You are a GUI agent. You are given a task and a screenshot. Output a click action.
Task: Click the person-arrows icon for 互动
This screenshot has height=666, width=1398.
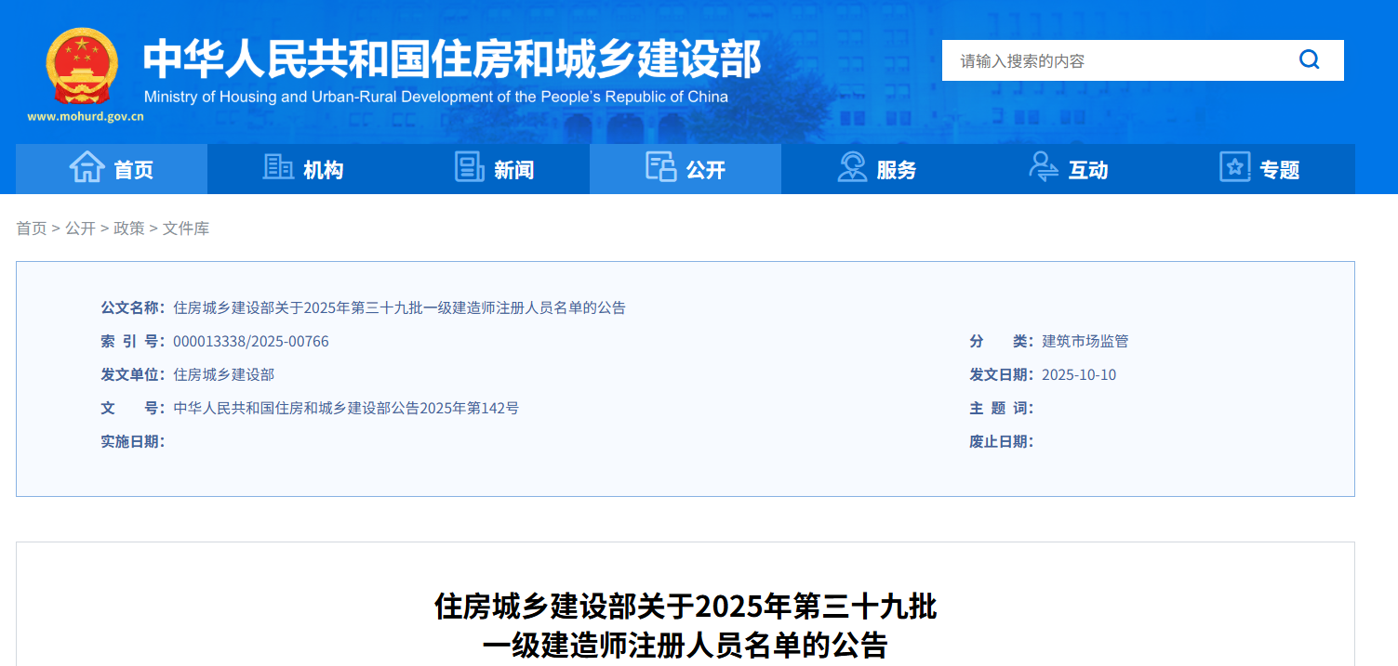pos(1044,167)
